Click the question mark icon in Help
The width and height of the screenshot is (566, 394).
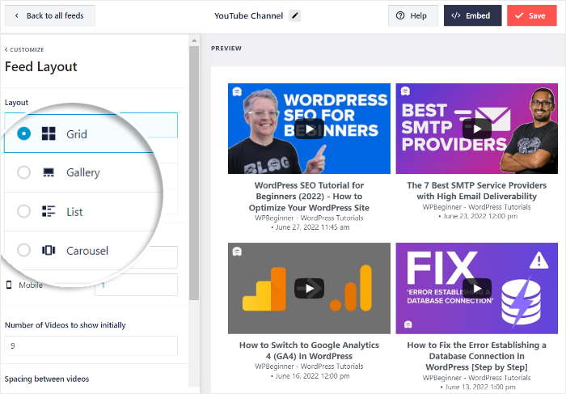400,15
